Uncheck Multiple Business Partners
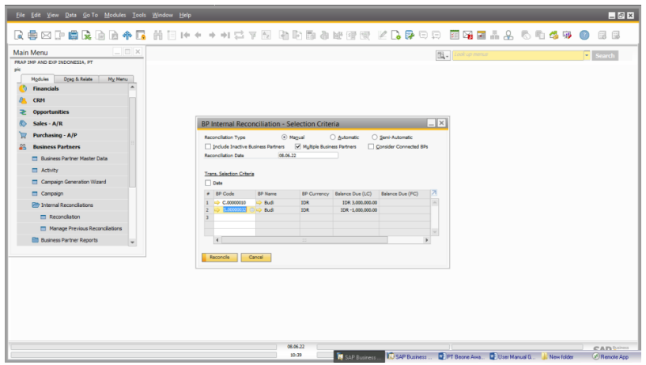Screen dimensions: 646x365 298,146
